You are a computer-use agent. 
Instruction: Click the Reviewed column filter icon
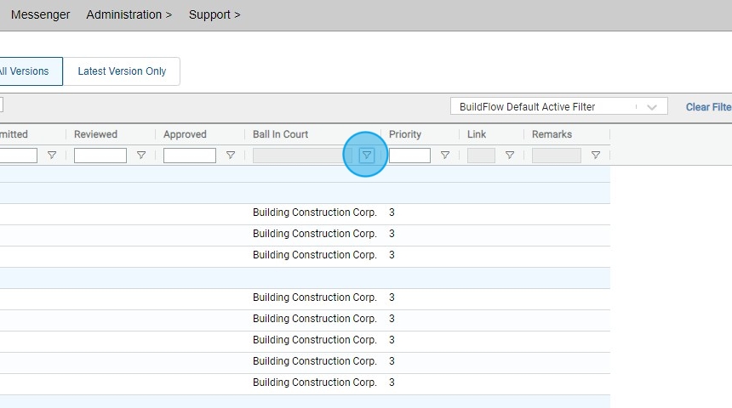pos(141,156)
